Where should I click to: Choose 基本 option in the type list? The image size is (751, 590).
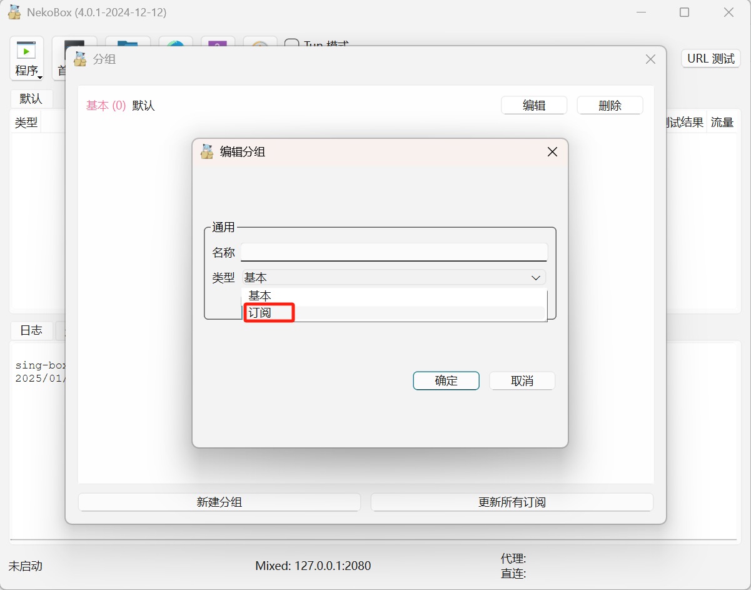[x=260, y=296]
